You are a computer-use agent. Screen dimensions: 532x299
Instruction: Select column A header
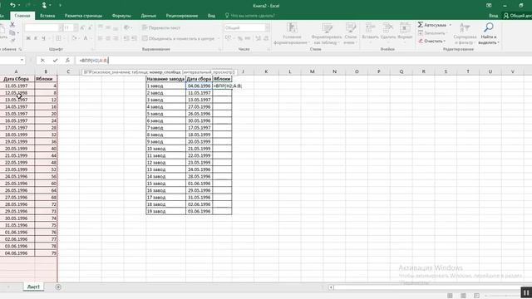pos(16,71)
